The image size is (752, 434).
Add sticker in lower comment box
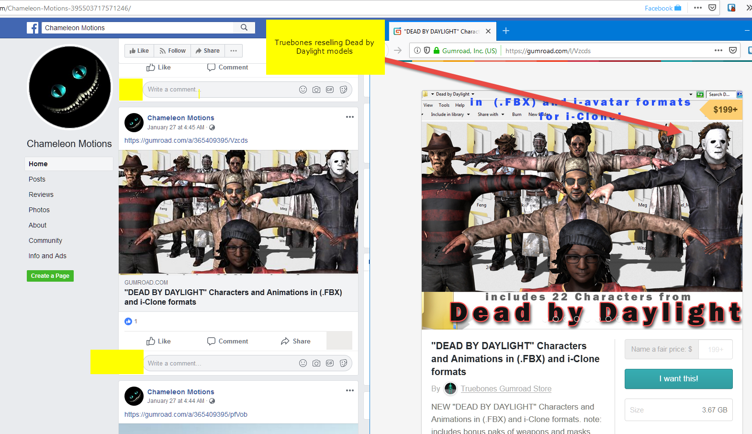[x=343, y=363]
